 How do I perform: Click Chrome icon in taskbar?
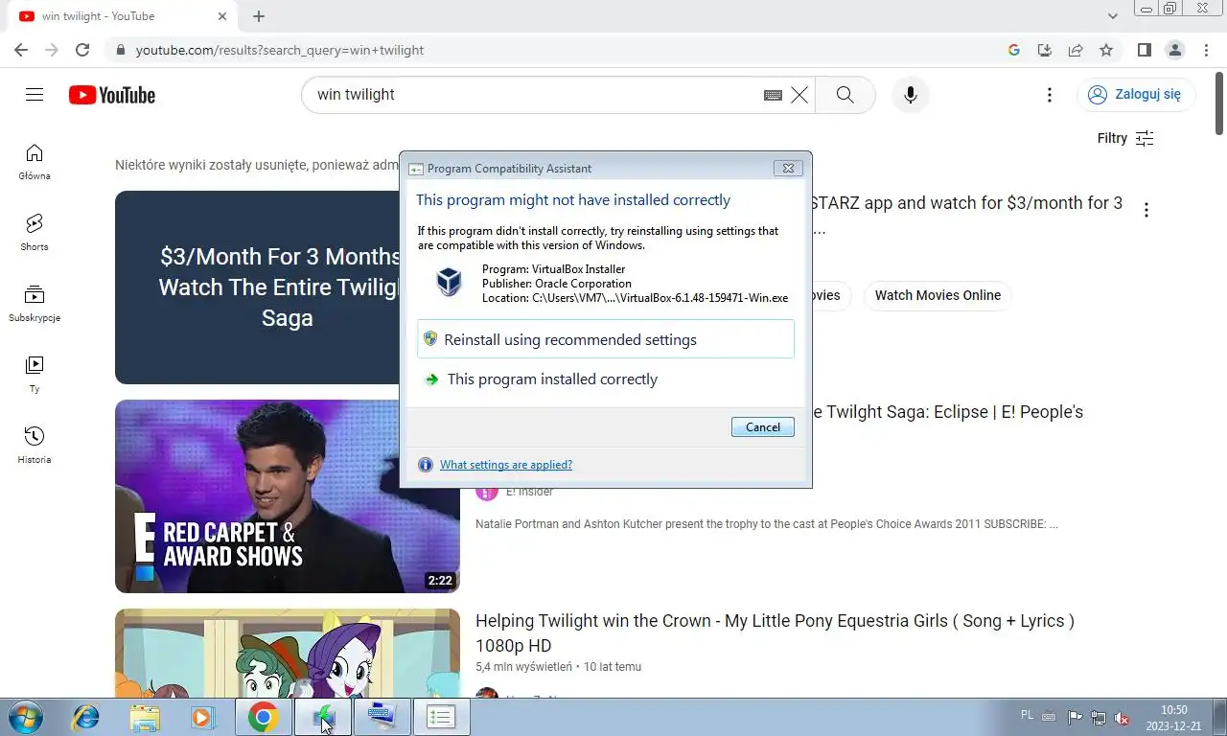point(263,717)
